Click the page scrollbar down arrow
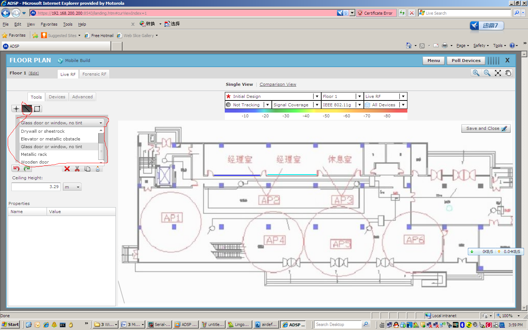This screenshot has width=528, height=330. pos(524,308)
